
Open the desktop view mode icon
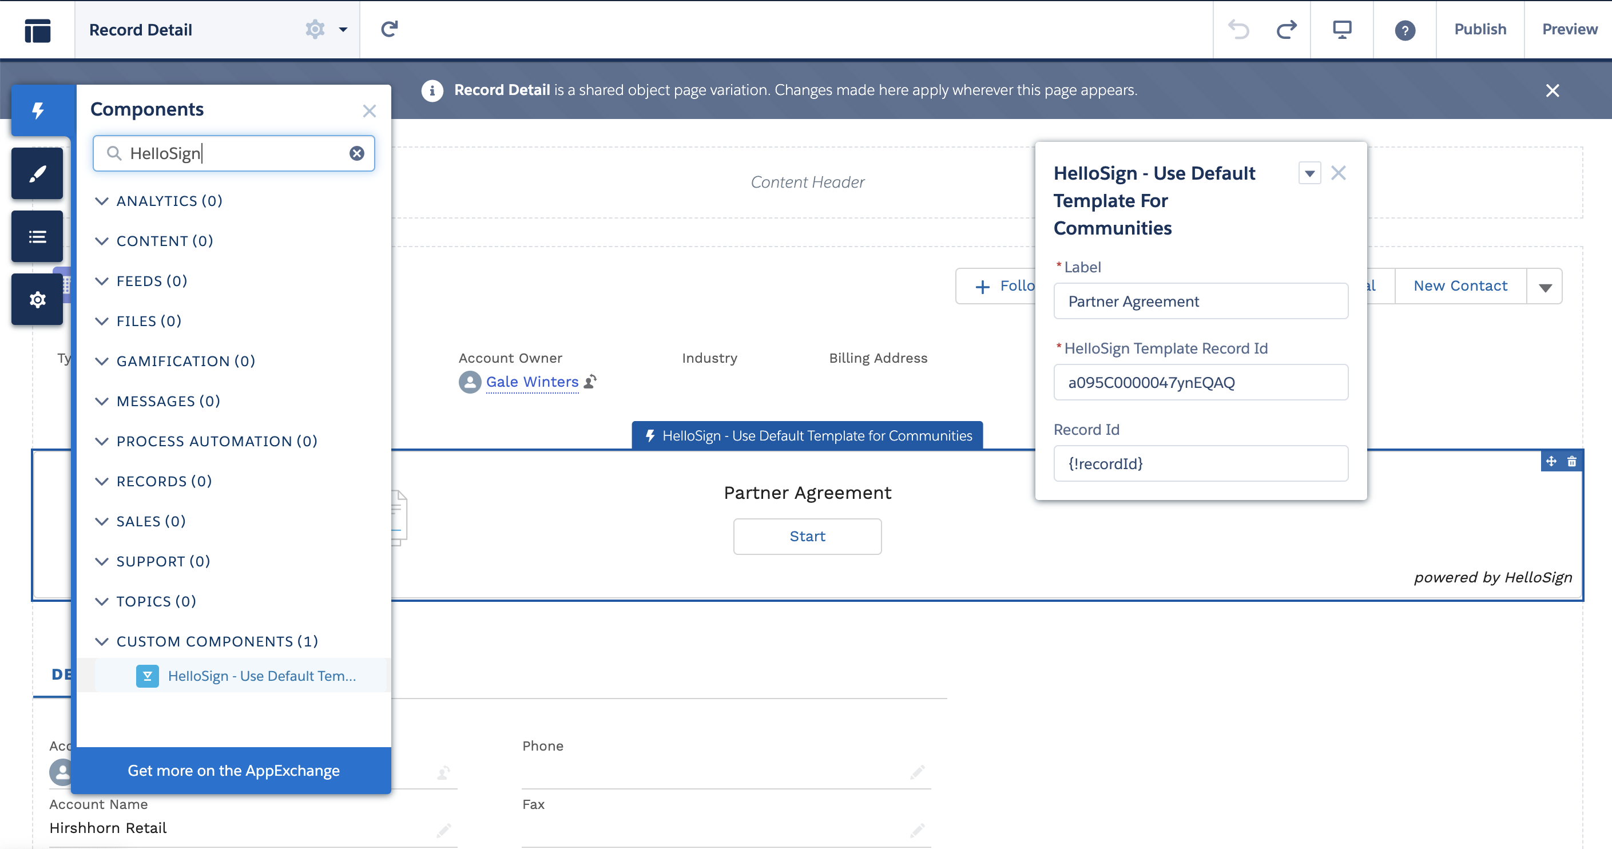click(1341, 29)
